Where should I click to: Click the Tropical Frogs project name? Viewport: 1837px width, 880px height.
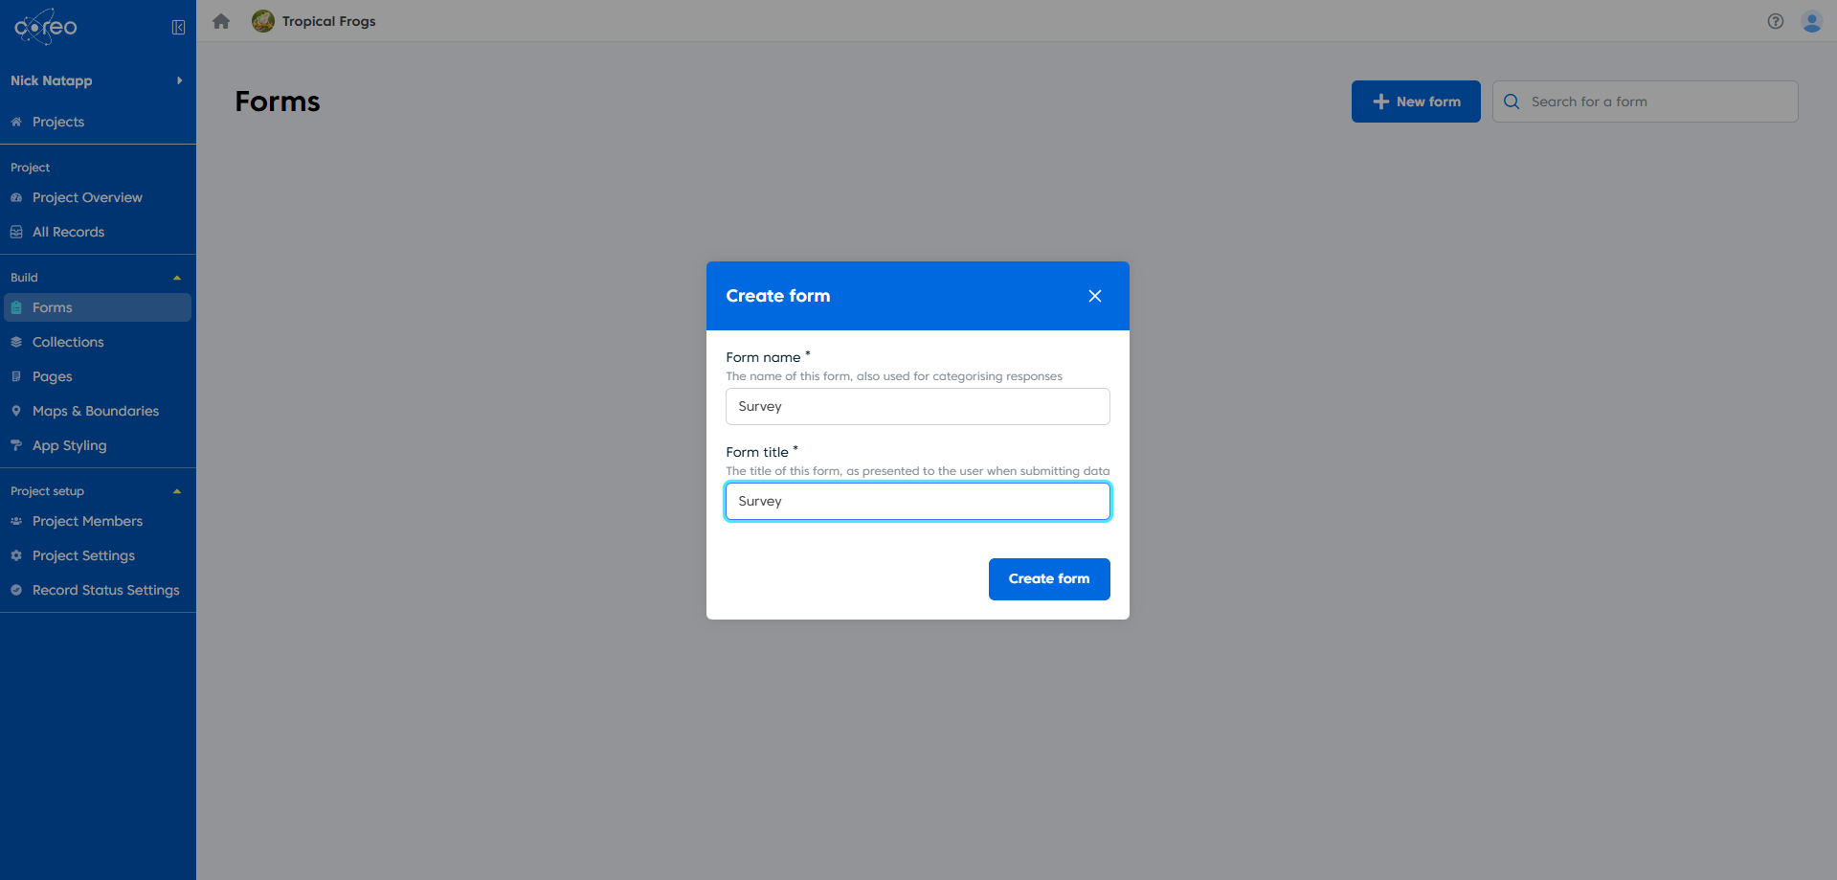click(x=328, y=21)
